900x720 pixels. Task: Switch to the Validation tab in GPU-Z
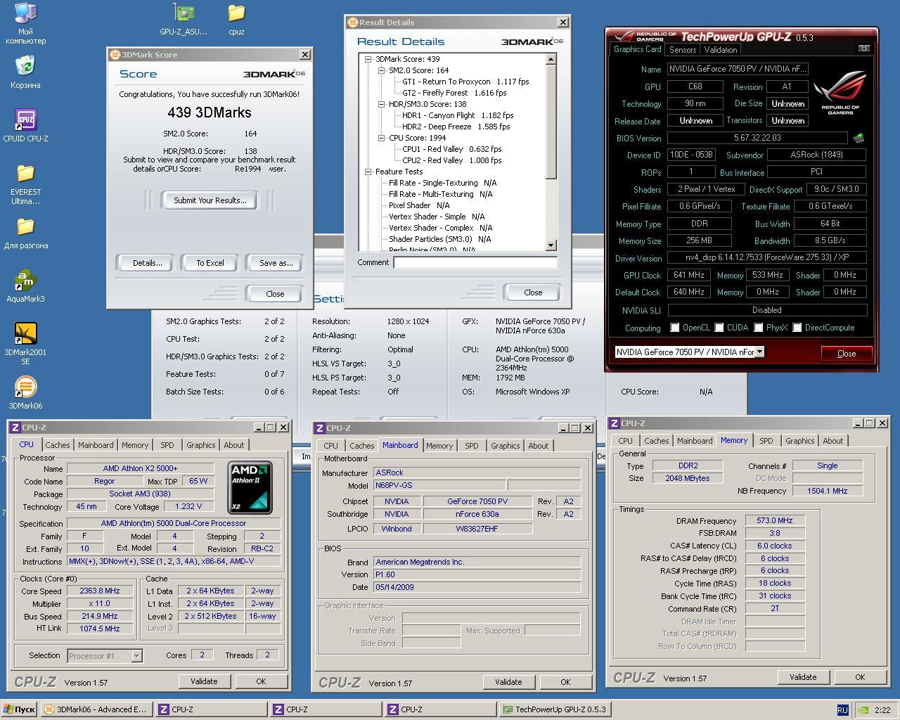[x=721, y=49]
